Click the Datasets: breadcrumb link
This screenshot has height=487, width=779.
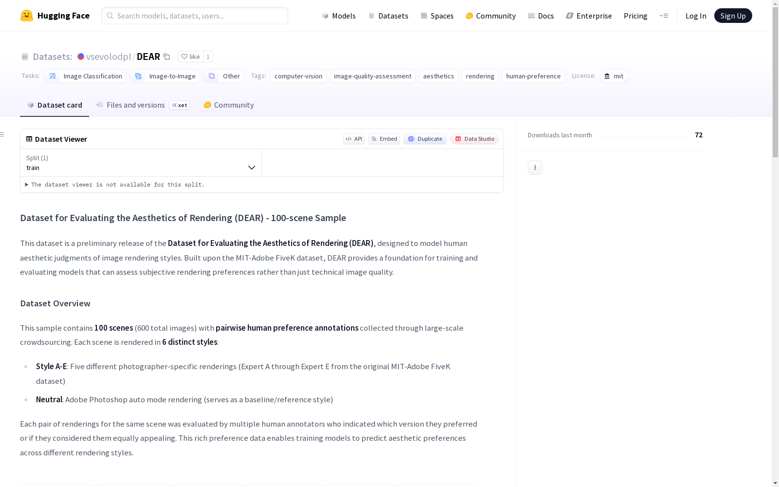(52, 56)
